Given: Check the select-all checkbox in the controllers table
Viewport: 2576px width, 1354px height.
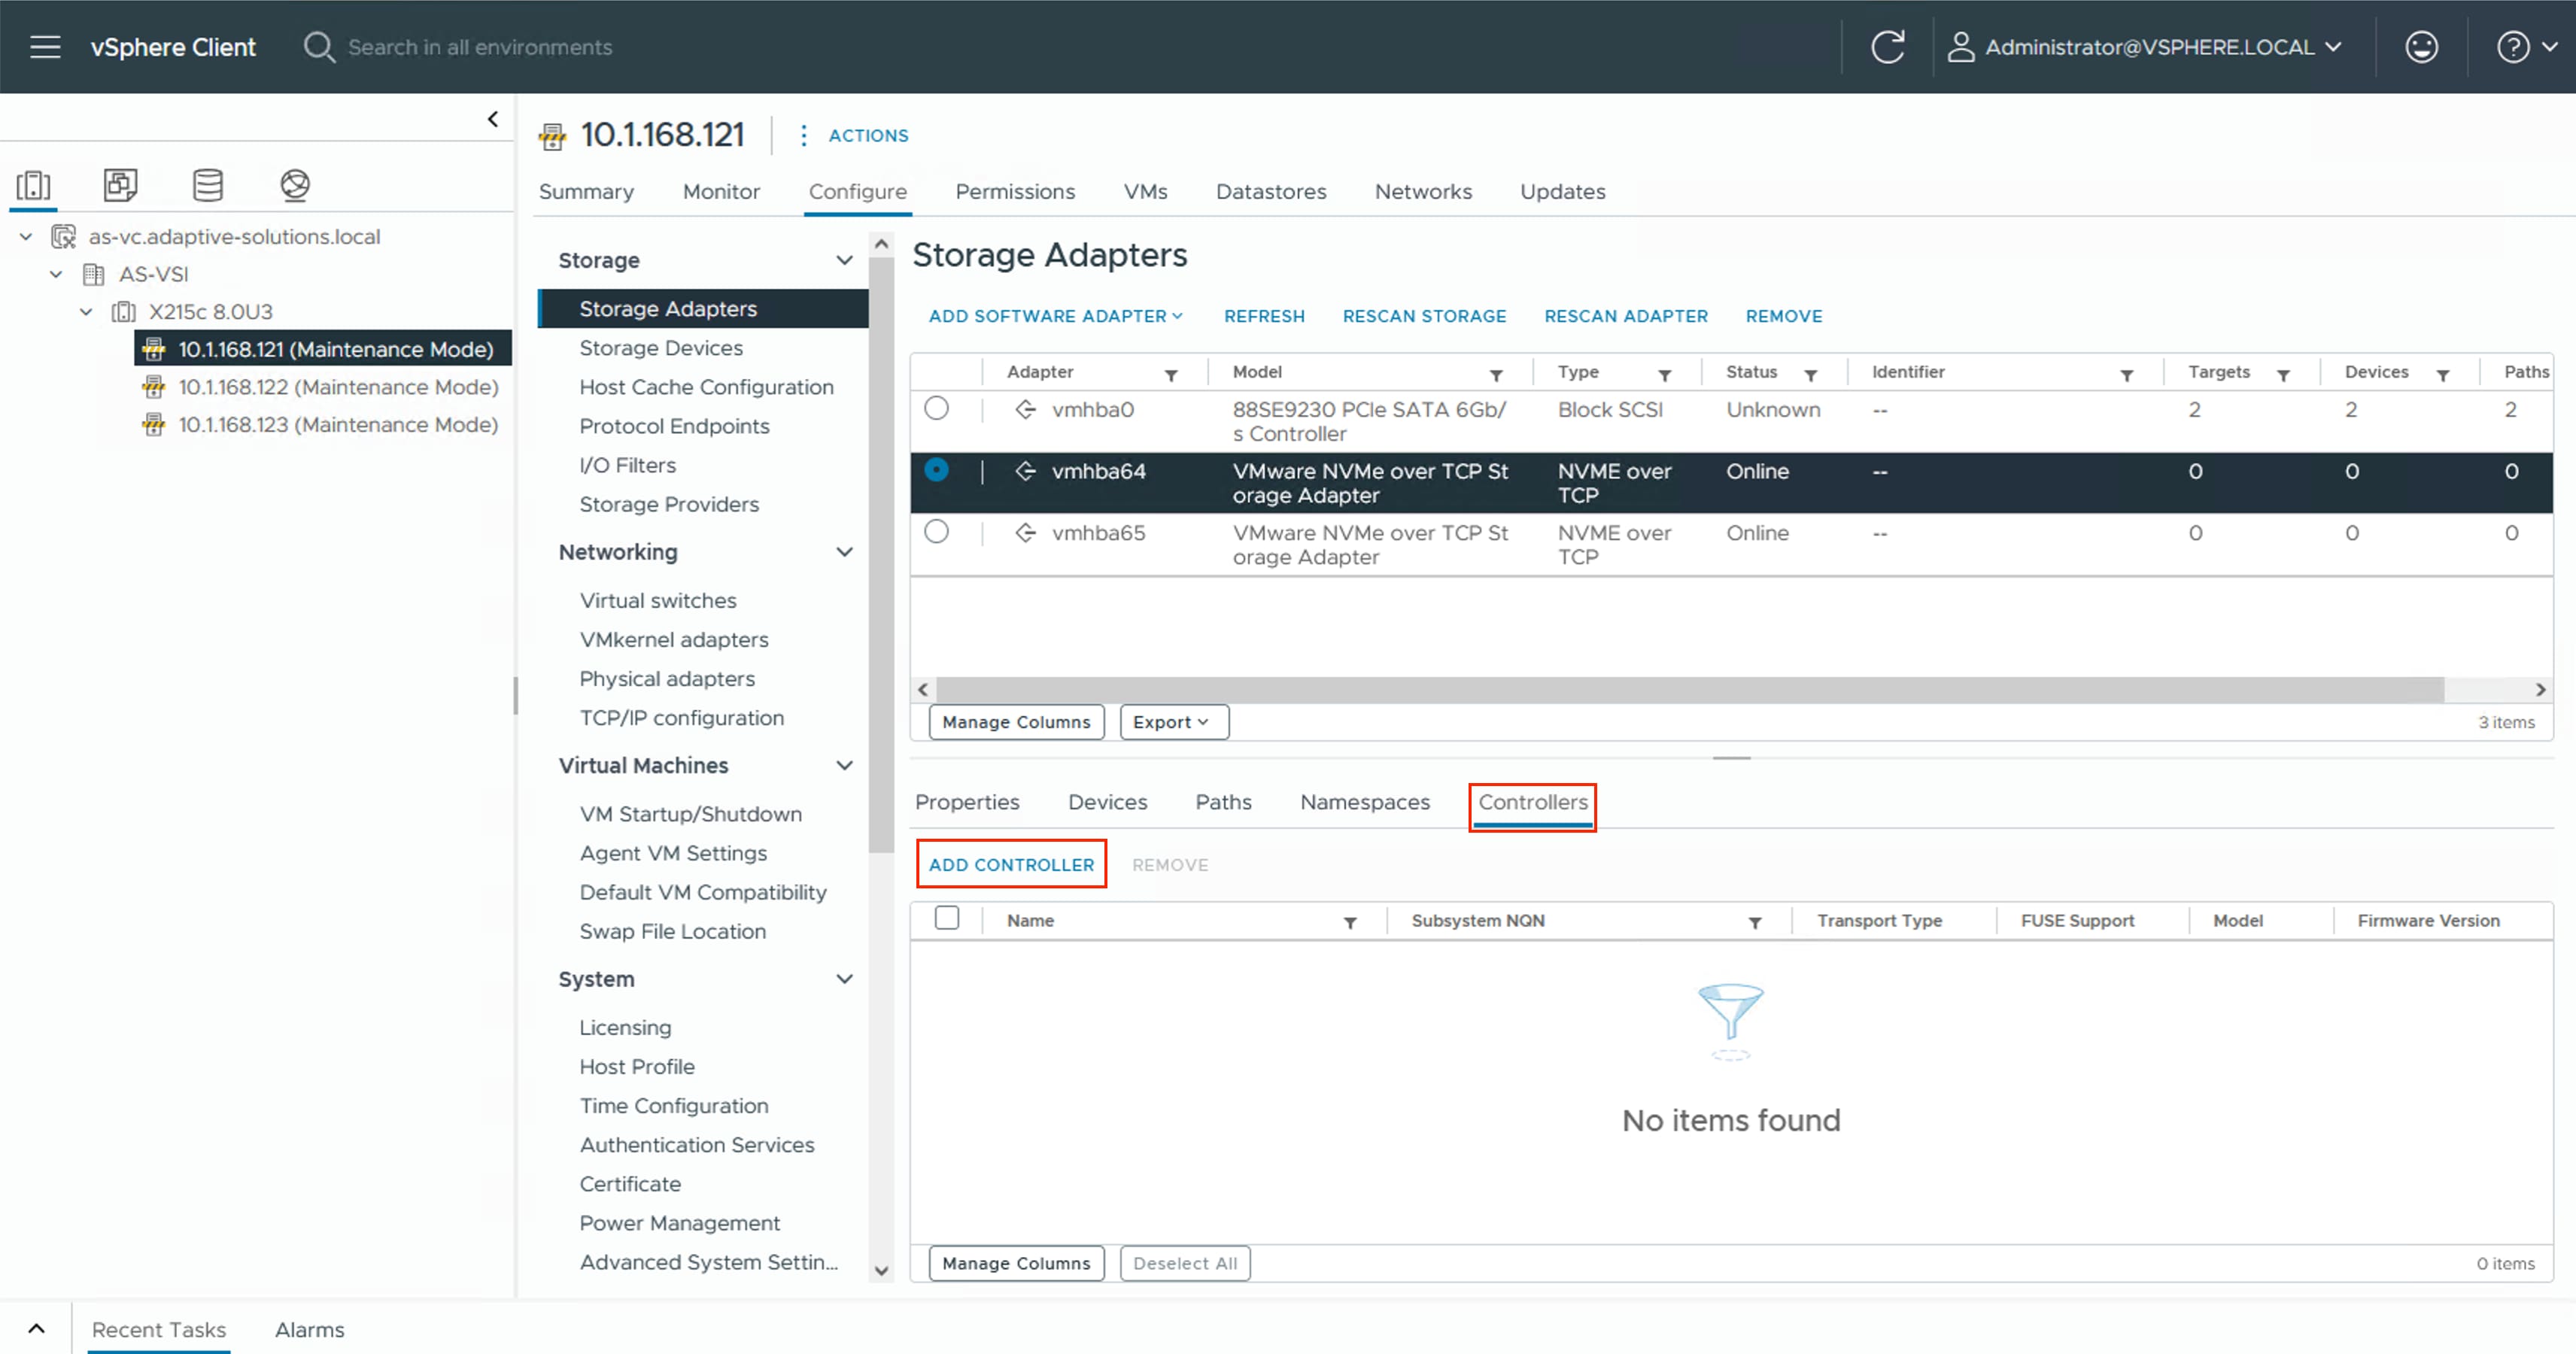Looking at the screenshot, I should click(x=946, y=918).
